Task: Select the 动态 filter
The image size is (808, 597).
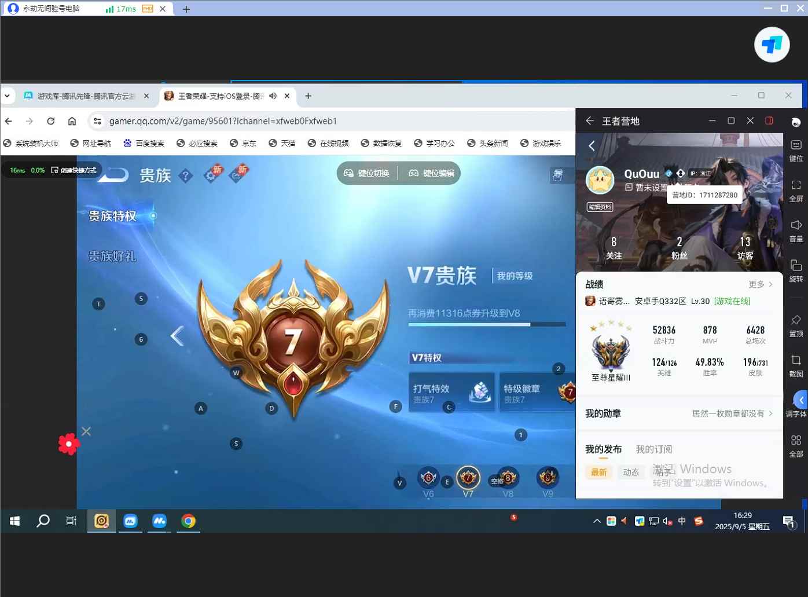Action: coord(631,472)
